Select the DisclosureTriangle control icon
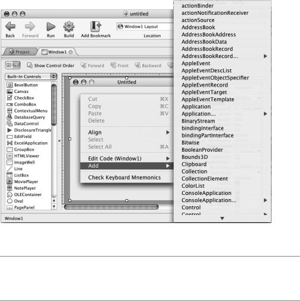 9,130
